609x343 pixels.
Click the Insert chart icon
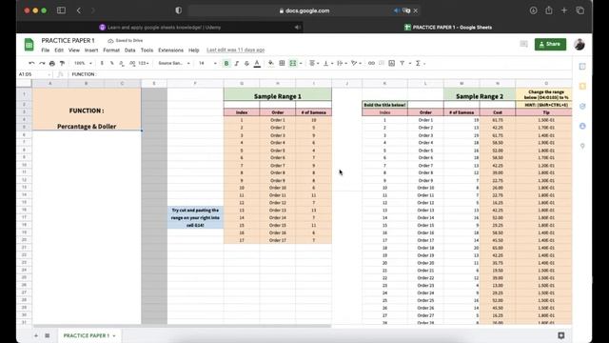pos(391,63)
